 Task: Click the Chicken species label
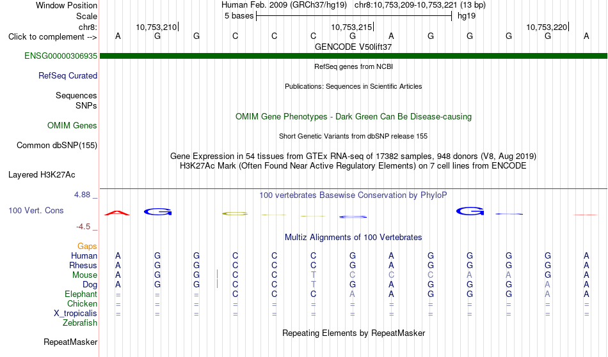(82, 304)
